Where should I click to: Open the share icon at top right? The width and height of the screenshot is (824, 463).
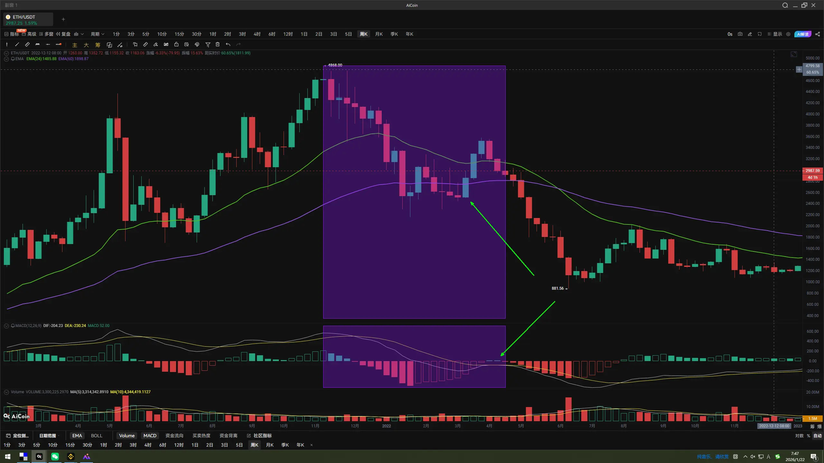click(818, 34)
